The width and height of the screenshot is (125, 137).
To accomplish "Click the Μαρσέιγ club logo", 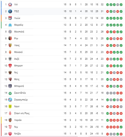I will tap(10, 25).
